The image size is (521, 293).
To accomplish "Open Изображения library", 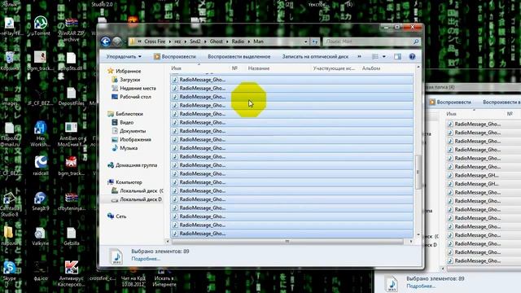I will click(x=135, y=139).
